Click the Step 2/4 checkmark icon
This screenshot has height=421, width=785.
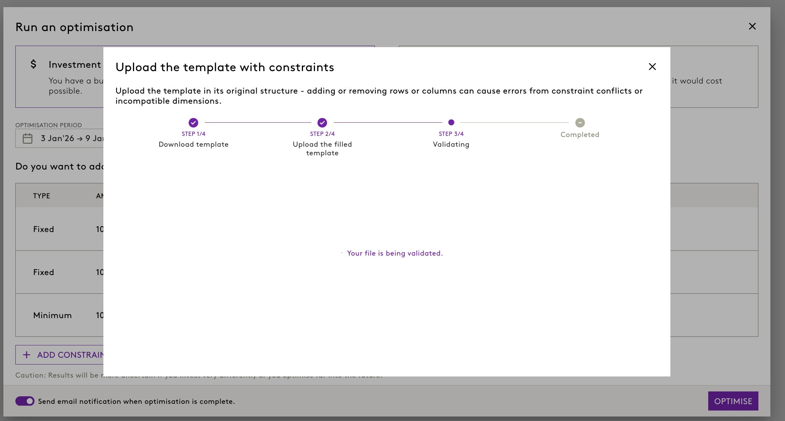pos(322,123)
